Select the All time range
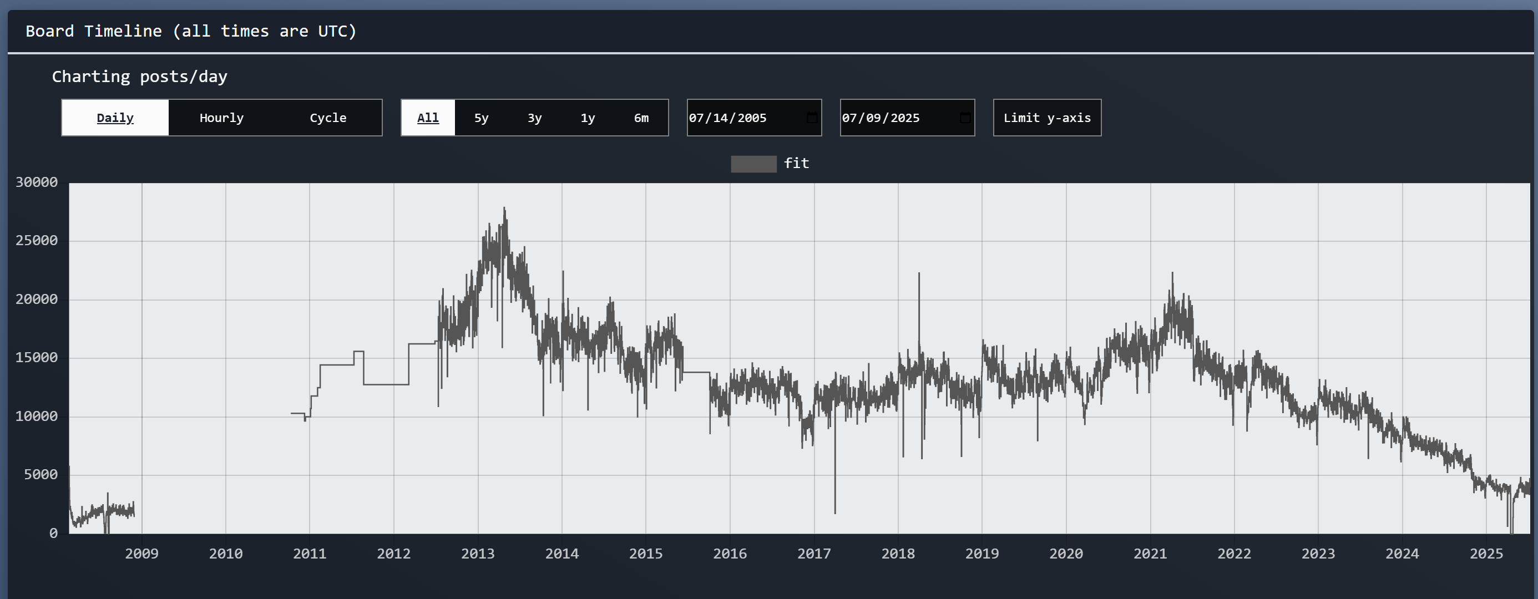Screen dimensions: 1538x599 tap(428, 118)
